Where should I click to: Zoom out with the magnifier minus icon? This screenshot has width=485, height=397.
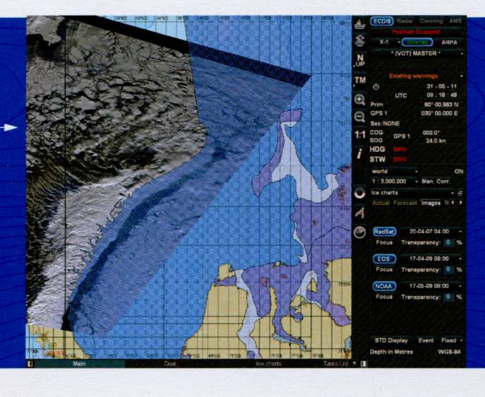coord(359,117)
